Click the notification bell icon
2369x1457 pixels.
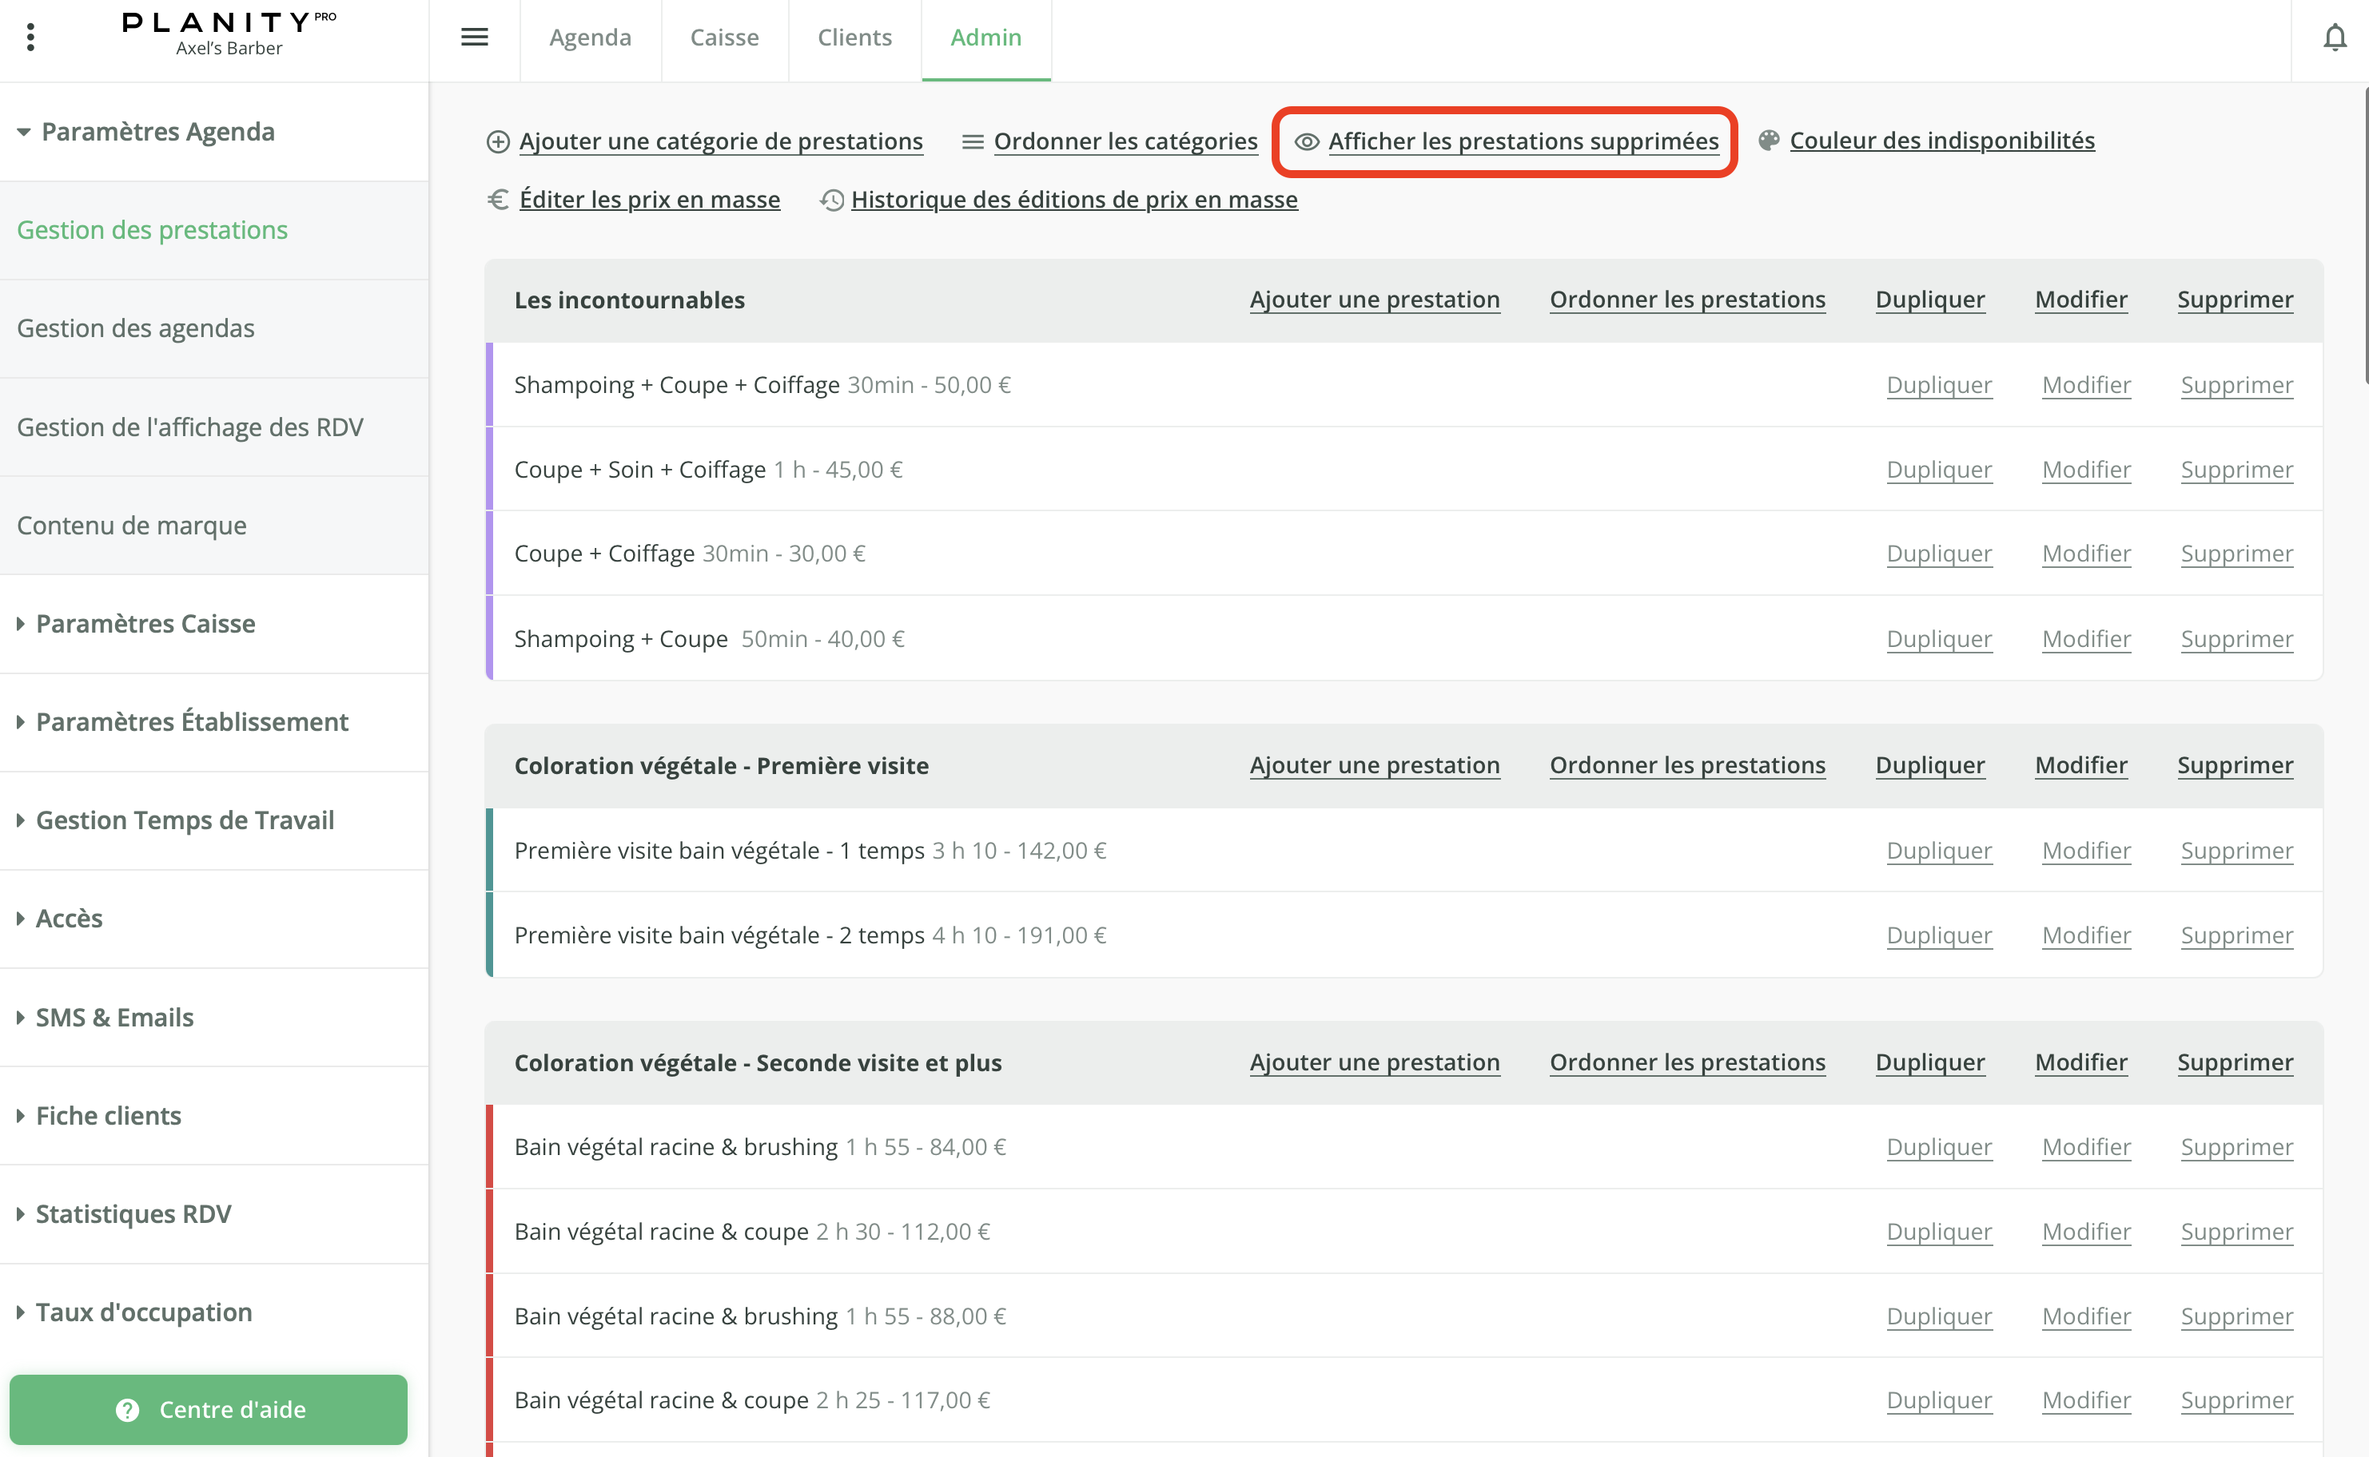click(x=2335, y=38)
